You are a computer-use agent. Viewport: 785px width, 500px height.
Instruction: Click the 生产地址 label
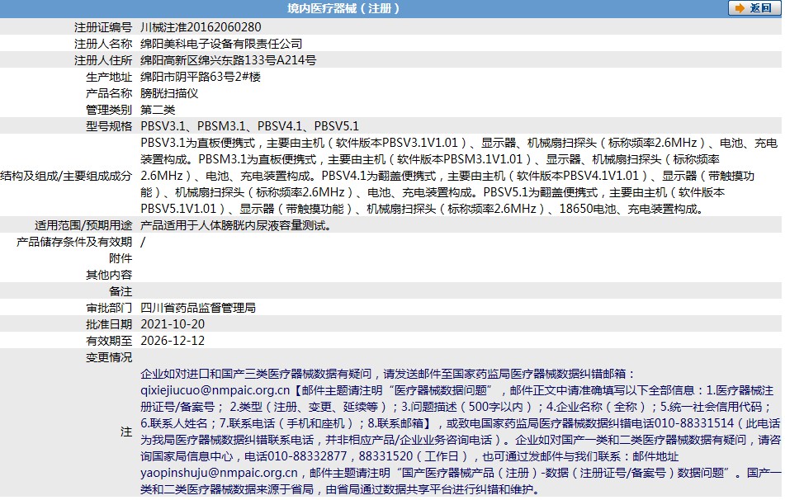point(109,77)
